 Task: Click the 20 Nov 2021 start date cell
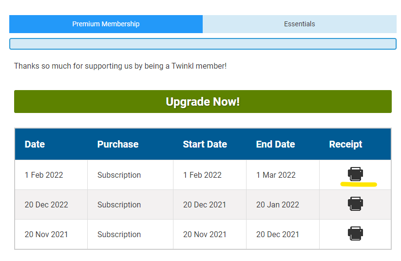click(x=205, y=234)
